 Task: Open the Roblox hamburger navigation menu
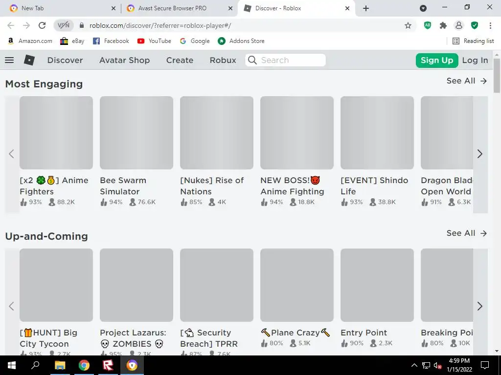9,60
